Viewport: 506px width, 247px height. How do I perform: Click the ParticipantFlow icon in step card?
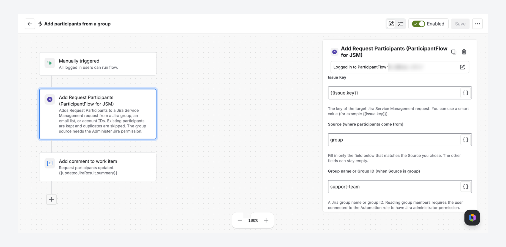tap(50, 99)
